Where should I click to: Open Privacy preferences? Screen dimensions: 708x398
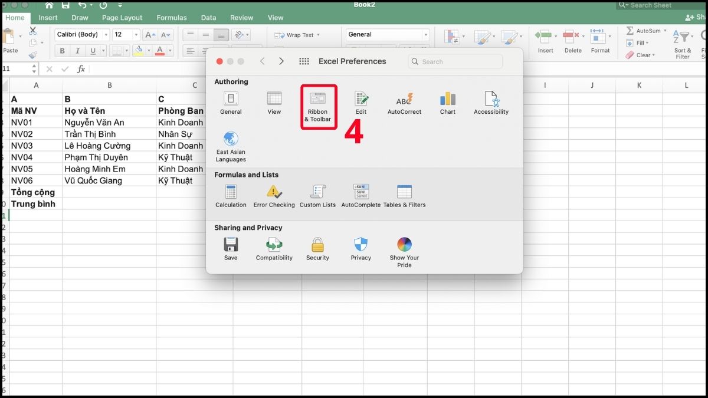click(x=361, y=249)
